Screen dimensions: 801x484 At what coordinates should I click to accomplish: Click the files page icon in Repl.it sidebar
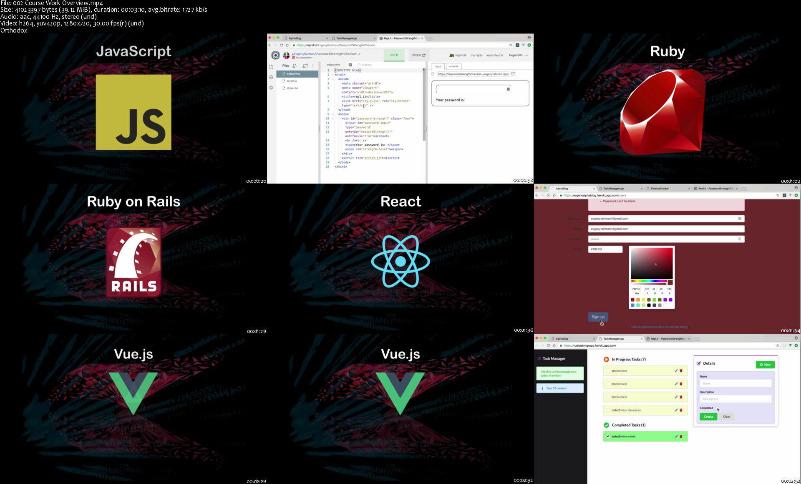coord(271,67)
